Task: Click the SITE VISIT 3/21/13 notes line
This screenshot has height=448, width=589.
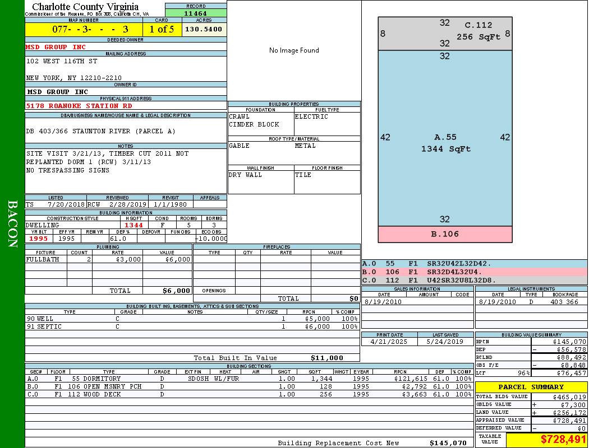Action: click(108, 153)
